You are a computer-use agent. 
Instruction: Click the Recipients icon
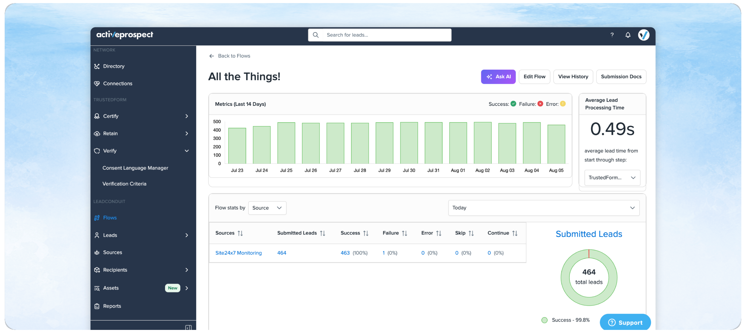pyautogui.click(x=97, y=270)
